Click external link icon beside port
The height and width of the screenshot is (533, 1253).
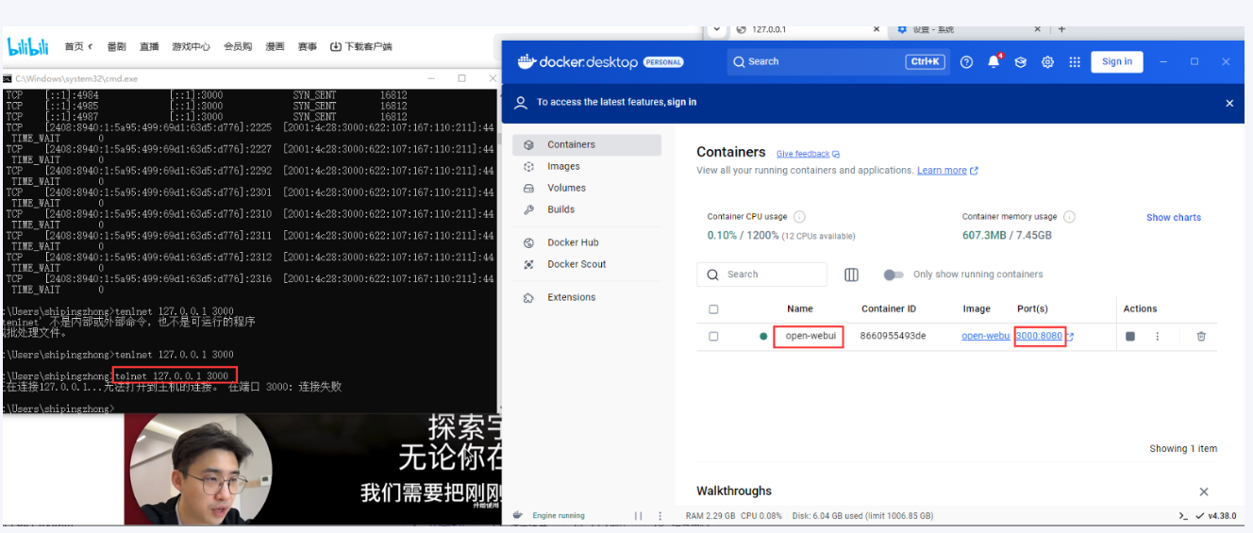[x=1070, y=336]
